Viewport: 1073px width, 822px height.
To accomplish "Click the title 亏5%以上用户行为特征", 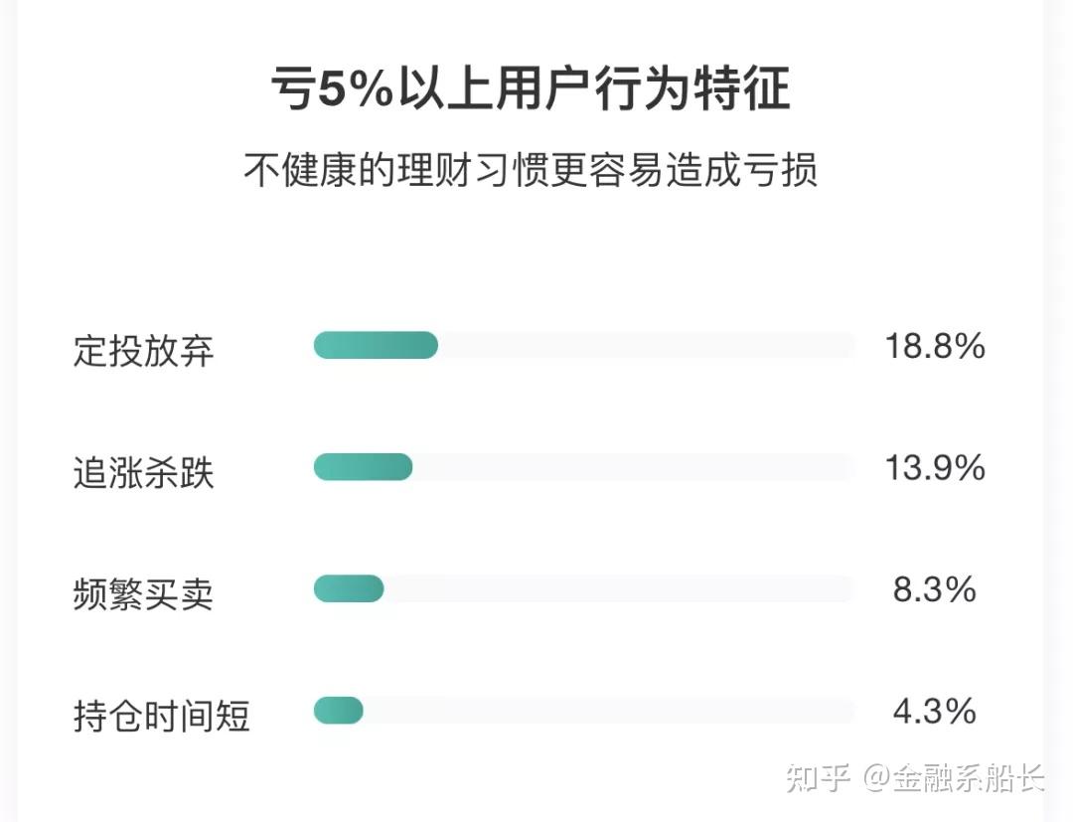I will tap(531, 89).
